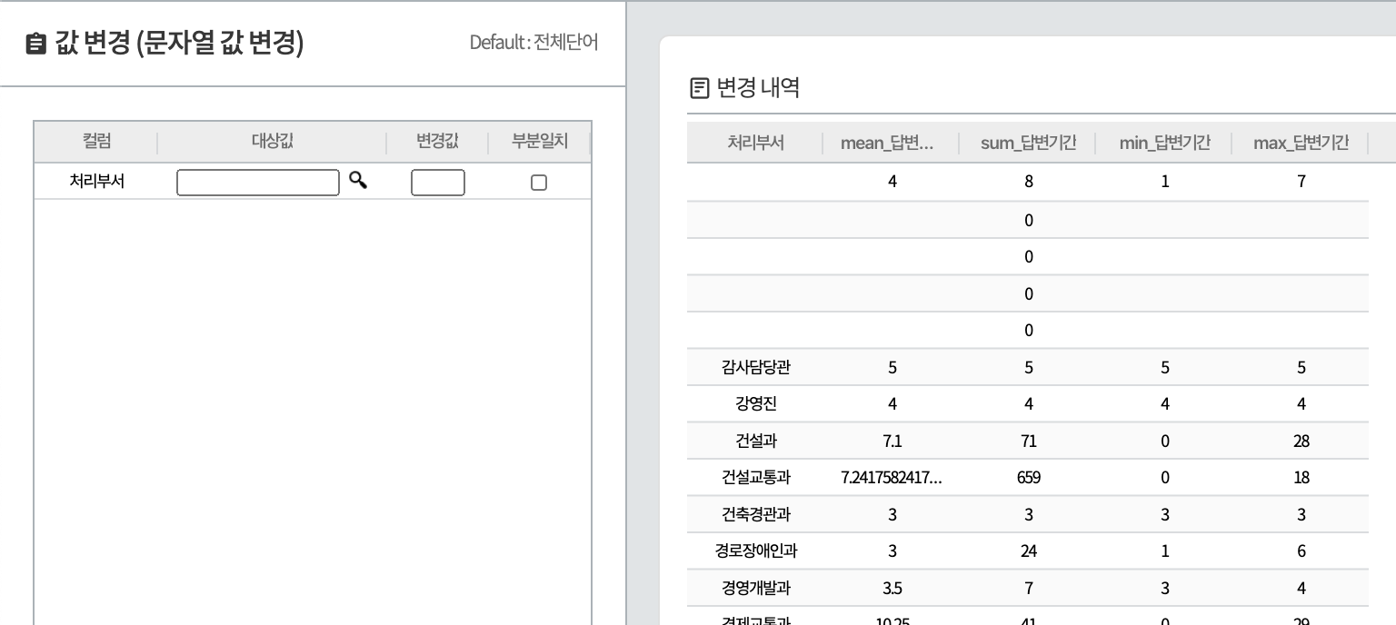Toggle the 부분일치 checkbox for 처리부서
Image resolution: width=1396 pixels, height=625 pixels.
(x=539, y=183)
